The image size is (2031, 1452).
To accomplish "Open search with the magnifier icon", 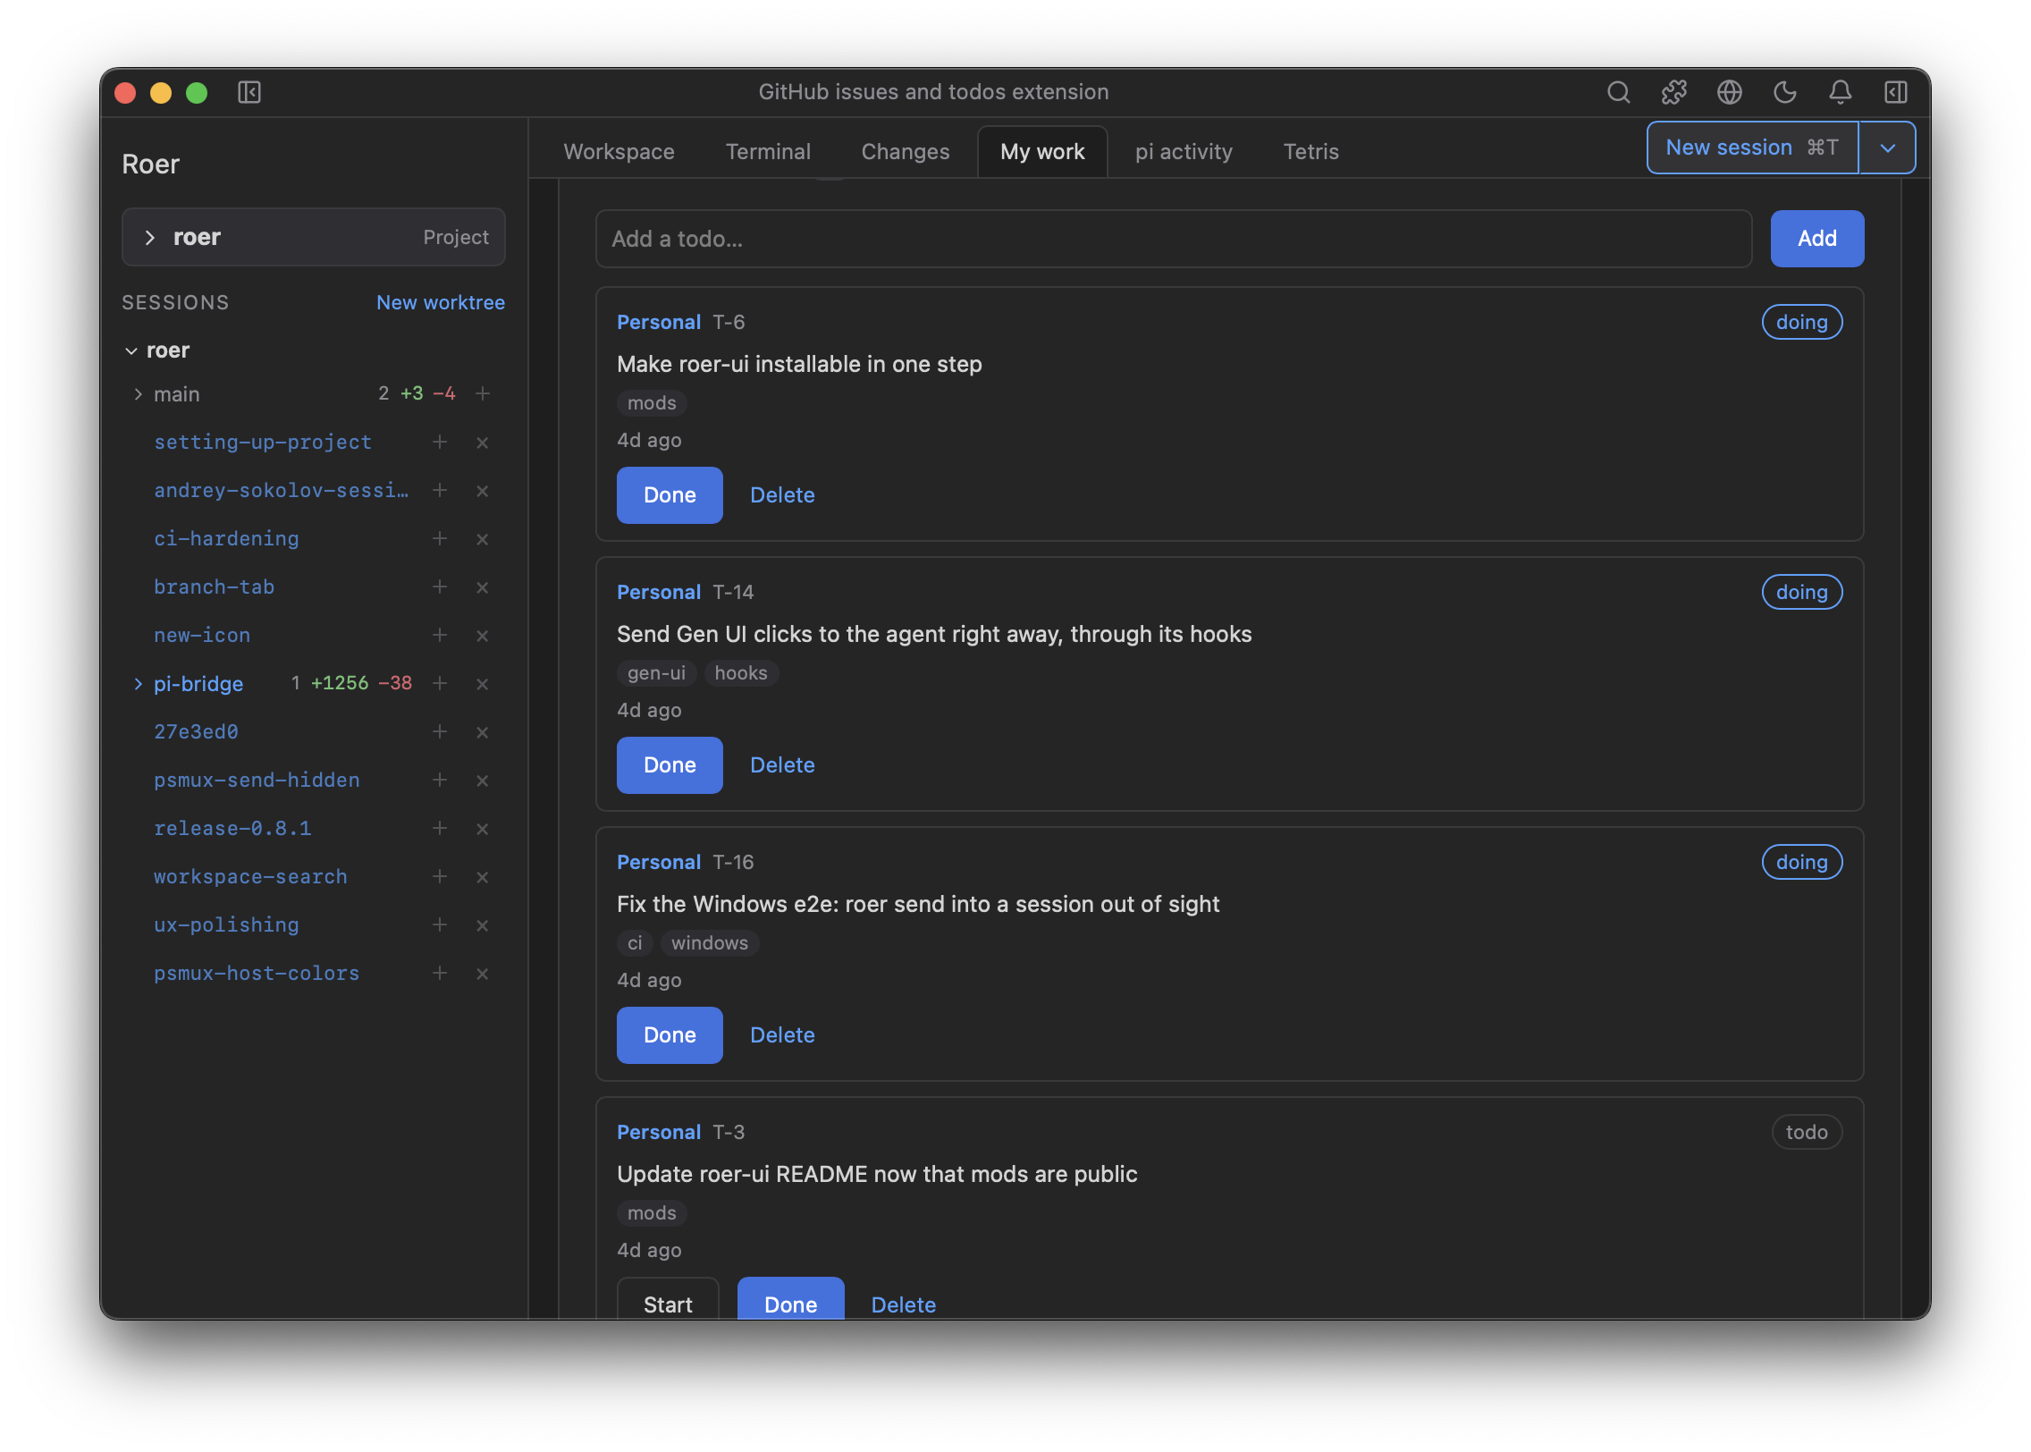I will coord(1618,92).
